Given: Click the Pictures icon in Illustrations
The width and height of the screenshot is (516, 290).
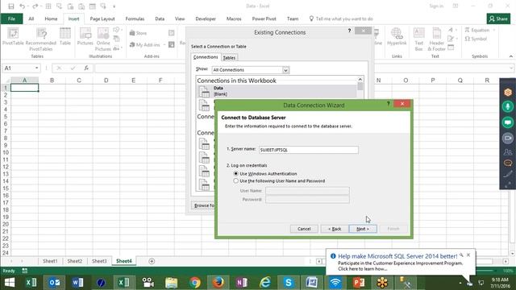Looking at the screenshot, I should tap(85, 36).
